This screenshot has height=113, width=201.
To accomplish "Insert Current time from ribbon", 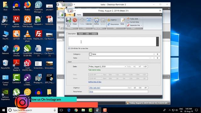I will coord(133,22).
